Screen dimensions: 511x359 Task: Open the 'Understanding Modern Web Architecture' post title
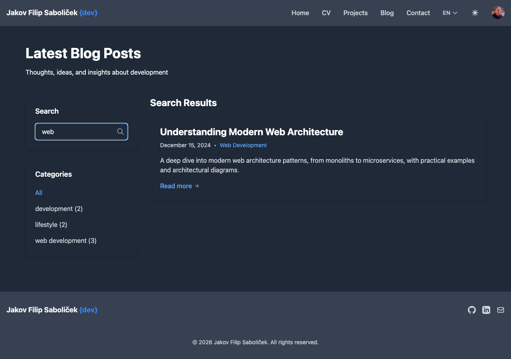tap(252, 132)
